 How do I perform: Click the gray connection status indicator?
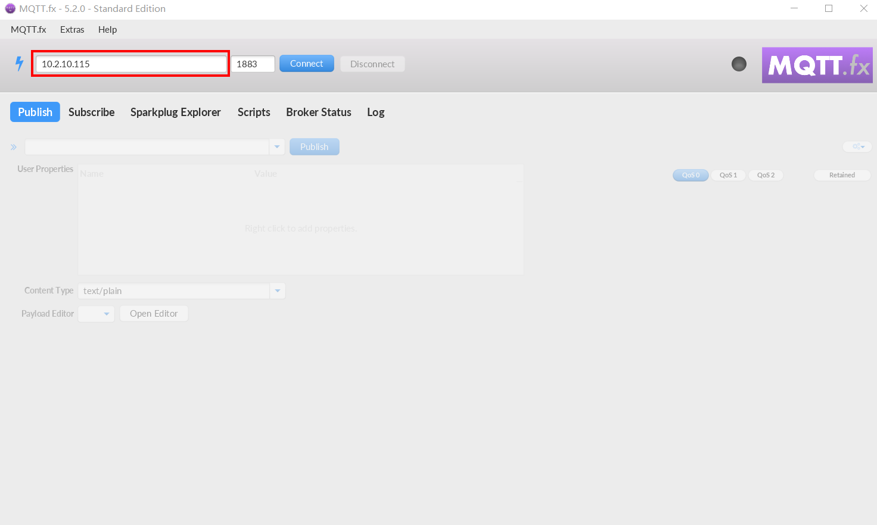(x=739, y=64)
